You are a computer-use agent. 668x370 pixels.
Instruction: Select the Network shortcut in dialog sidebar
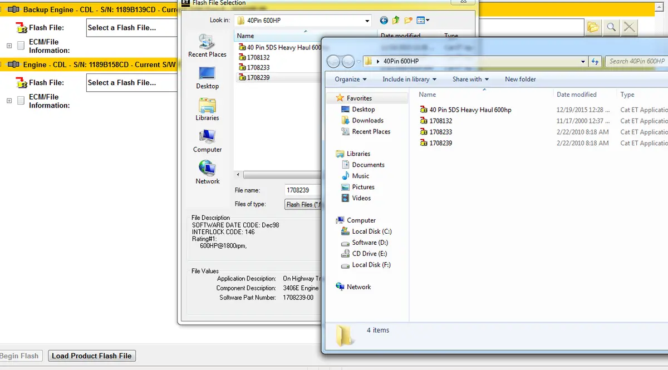click(x=207, y=172)
